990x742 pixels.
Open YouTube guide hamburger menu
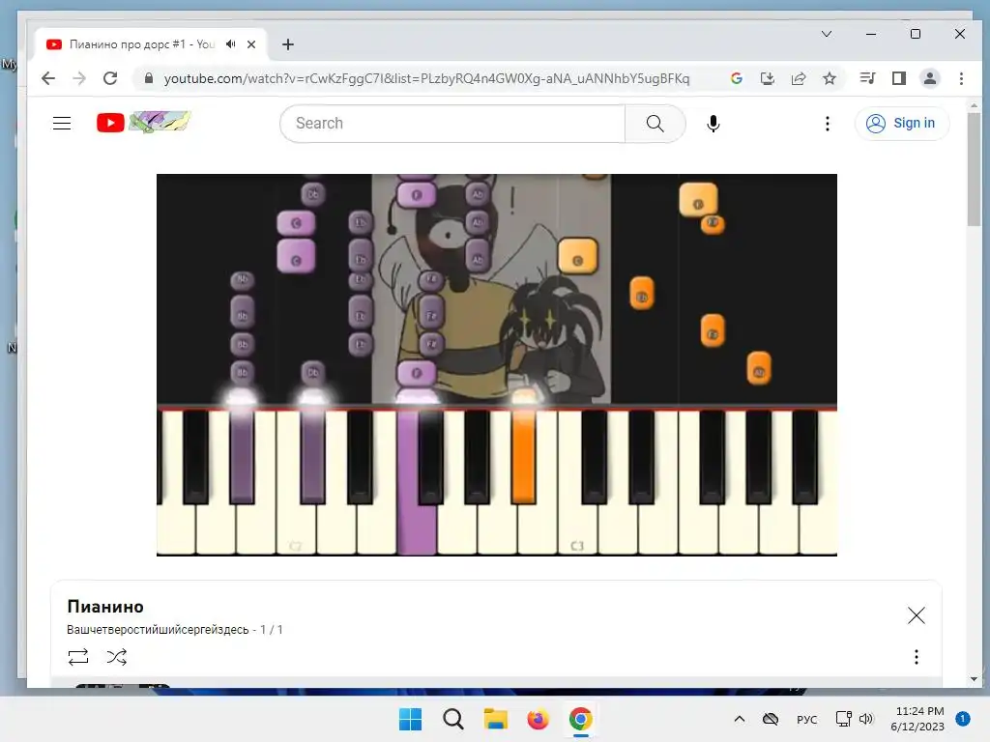tap(62, 123)
